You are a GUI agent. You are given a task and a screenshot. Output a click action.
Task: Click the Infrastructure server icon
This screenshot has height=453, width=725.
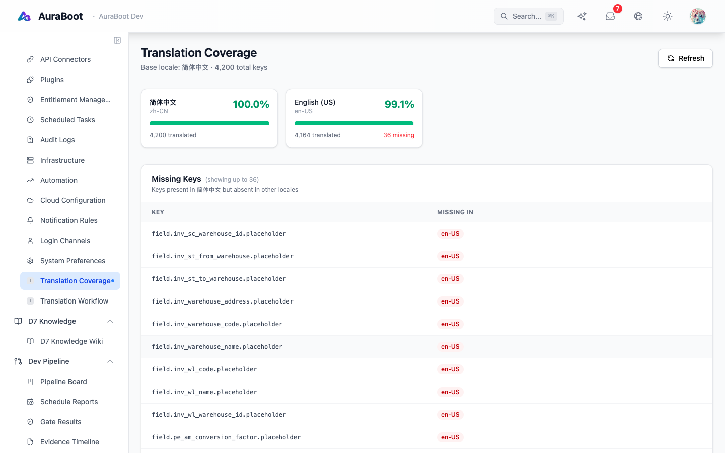click(30, 160)
